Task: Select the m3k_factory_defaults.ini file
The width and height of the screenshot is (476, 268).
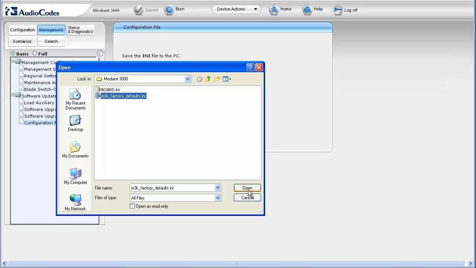Action: 121,96
